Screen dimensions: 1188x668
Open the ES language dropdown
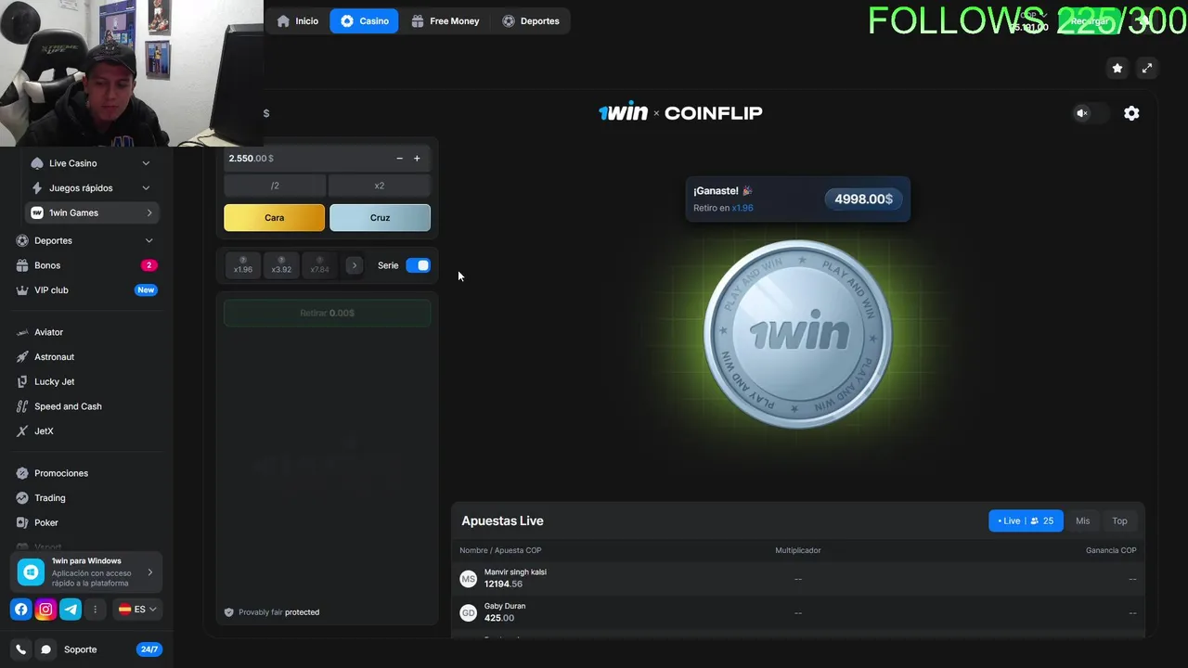coord(138,610)
